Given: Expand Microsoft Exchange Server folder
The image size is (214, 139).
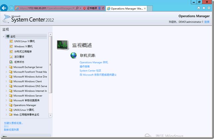Looking at the screenshot, I should tap(6, 67).
